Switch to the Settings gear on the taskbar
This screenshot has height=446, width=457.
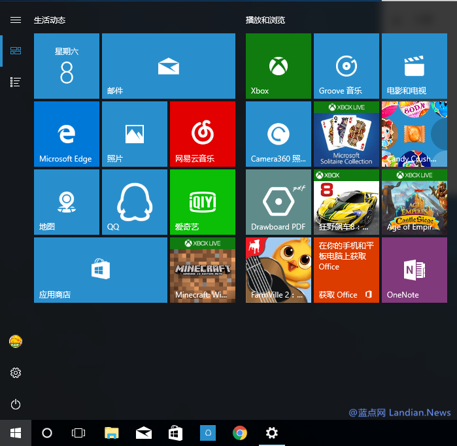(x=271, y=433)
